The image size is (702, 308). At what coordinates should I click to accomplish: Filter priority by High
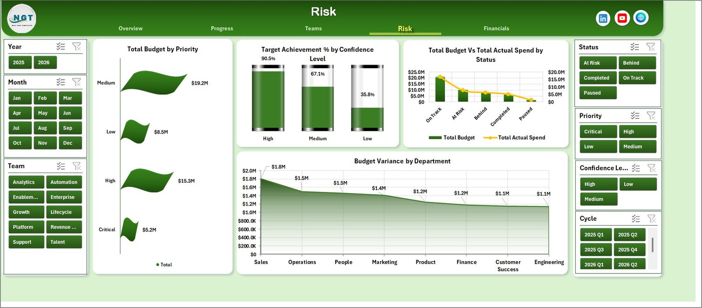pos(638,132)
